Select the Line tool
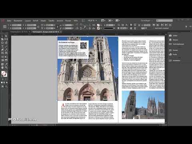 click(x=6, y=46)
